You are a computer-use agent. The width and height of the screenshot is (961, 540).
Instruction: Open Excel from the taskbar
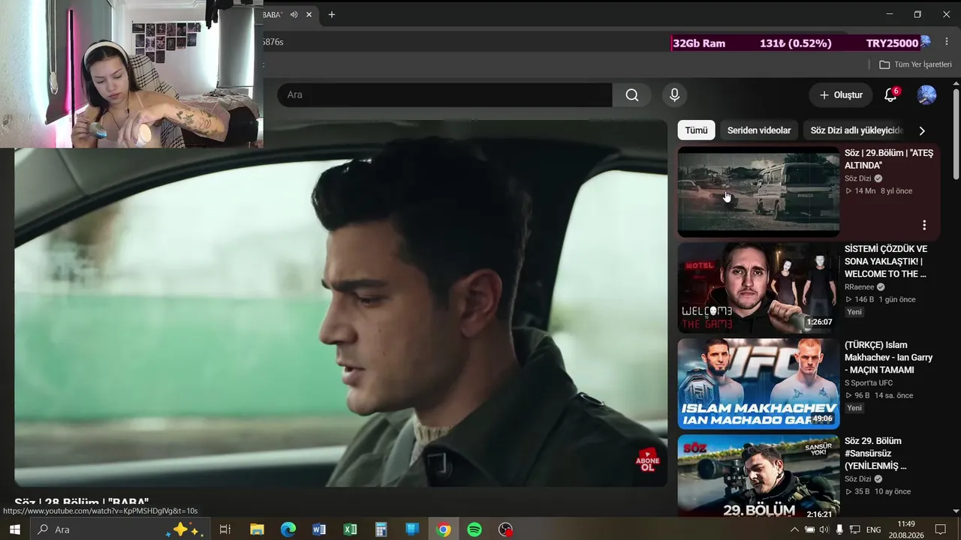(350, 529)
